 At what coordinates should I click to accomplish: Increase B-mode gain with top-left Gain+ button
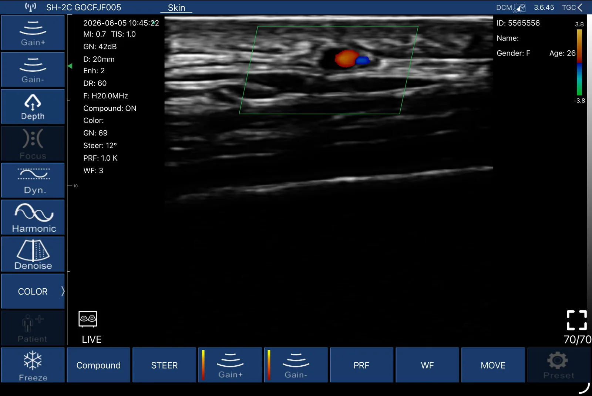[33, 33]
